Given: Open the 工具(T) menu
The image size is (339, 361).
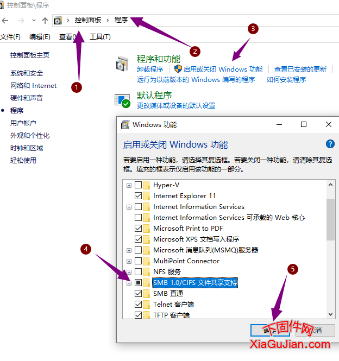Looking at the screenshot, I should 100,37.
